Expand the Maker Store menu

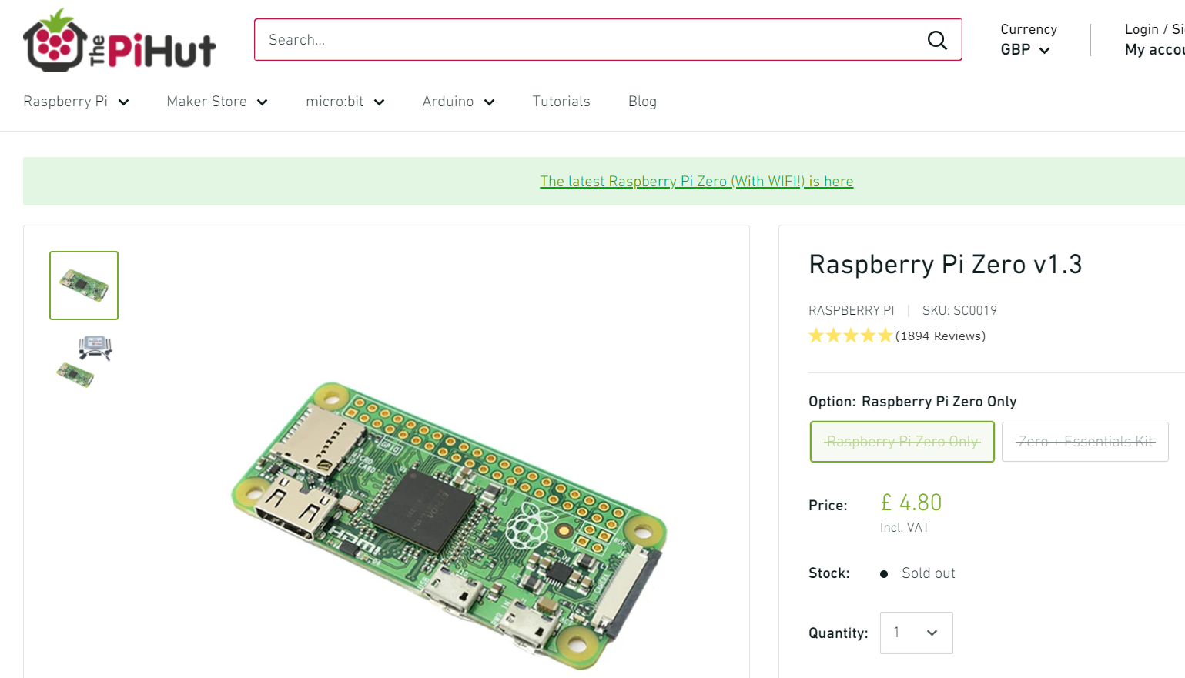point(217,102)
